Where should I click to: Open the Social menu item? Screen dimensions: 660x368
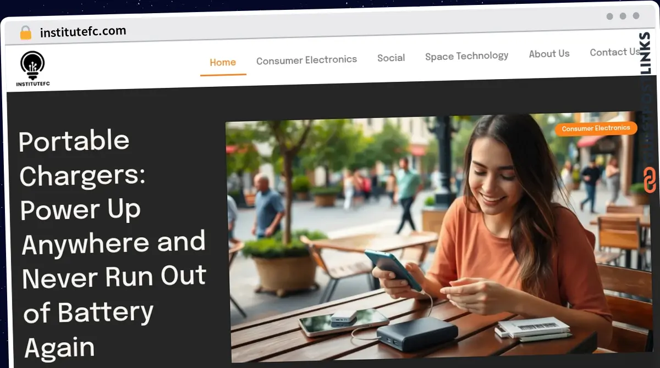[x=391, y=58]
